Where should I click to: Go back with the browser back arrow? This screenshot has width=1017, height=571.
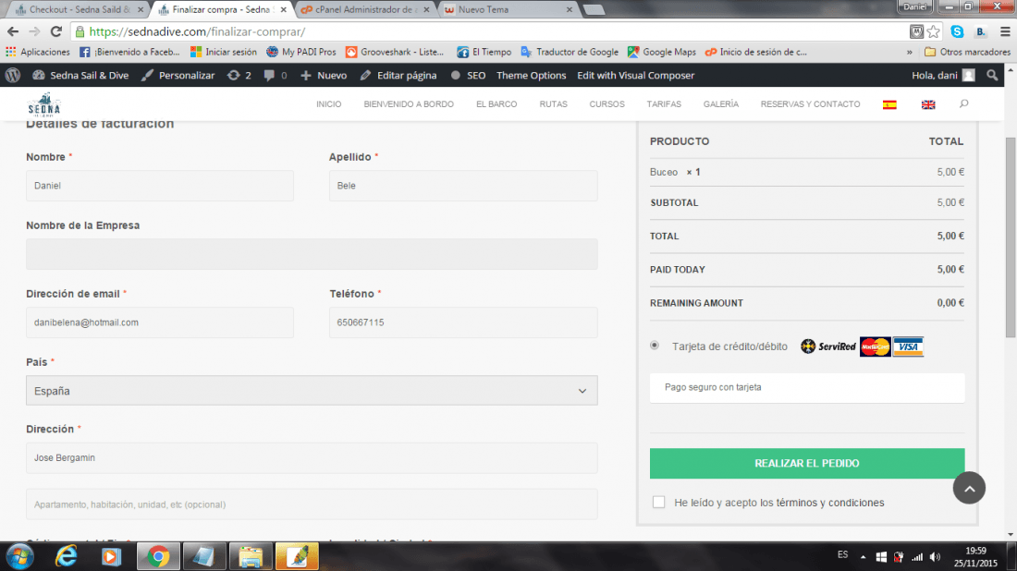point(13,31)
